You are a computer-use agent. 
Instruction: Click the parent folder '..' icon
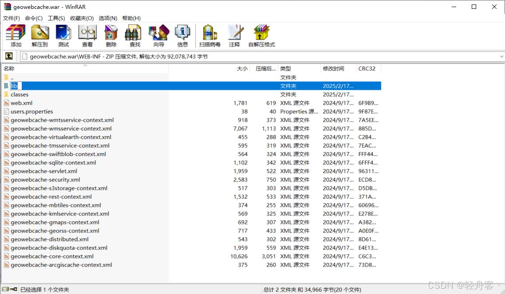7,77
